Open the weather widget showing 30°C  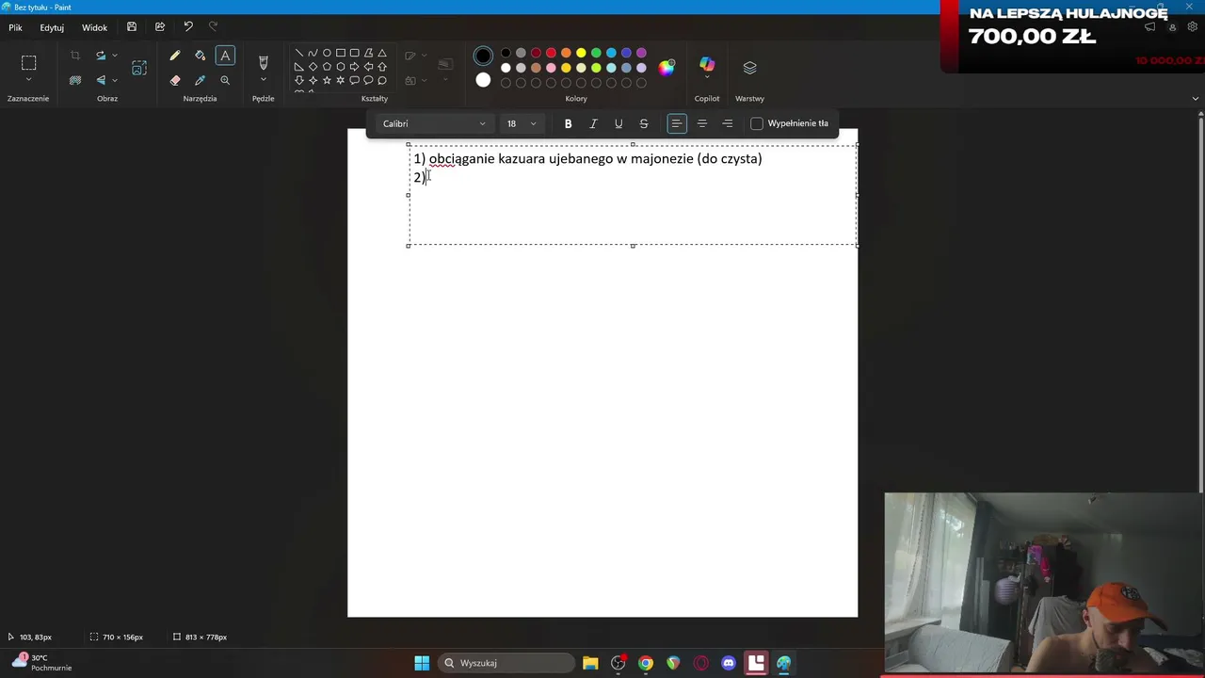point(40,663)
